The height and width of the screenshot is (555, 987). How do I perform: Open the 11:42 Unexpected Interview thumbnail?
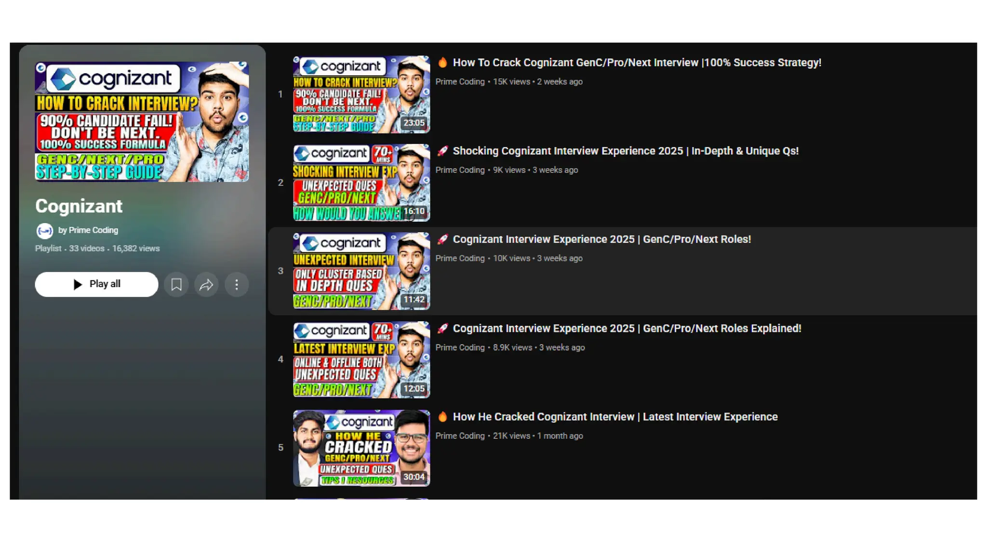click(x=361, y=271)
